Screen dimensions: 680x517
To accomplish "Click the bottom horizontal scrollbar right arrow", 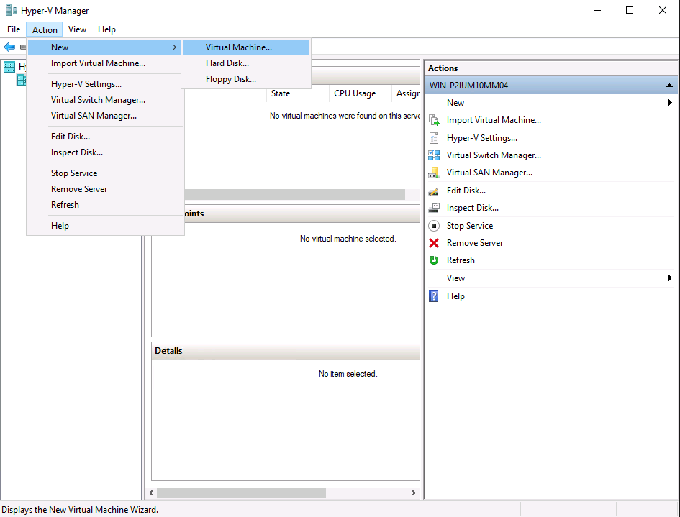I will (x=414, y=493).
